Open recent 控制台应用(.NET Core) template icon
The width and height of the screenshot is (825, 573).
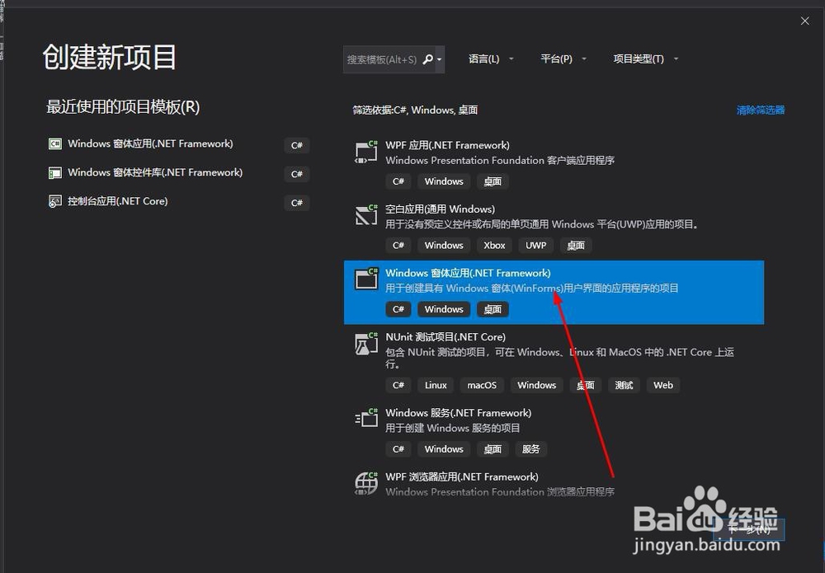pos(54,200)
